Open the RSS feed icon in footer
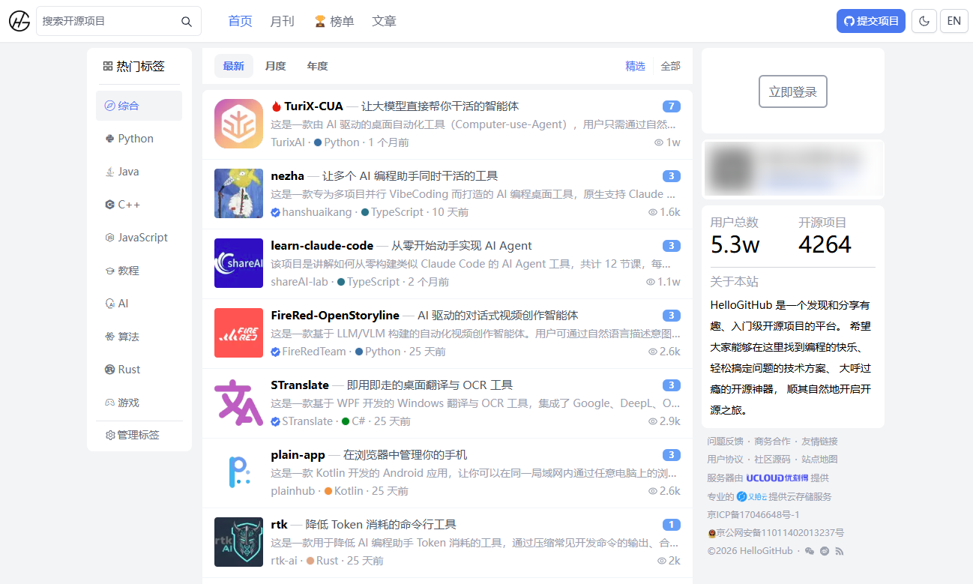The image size is (973, 584). 840,551
